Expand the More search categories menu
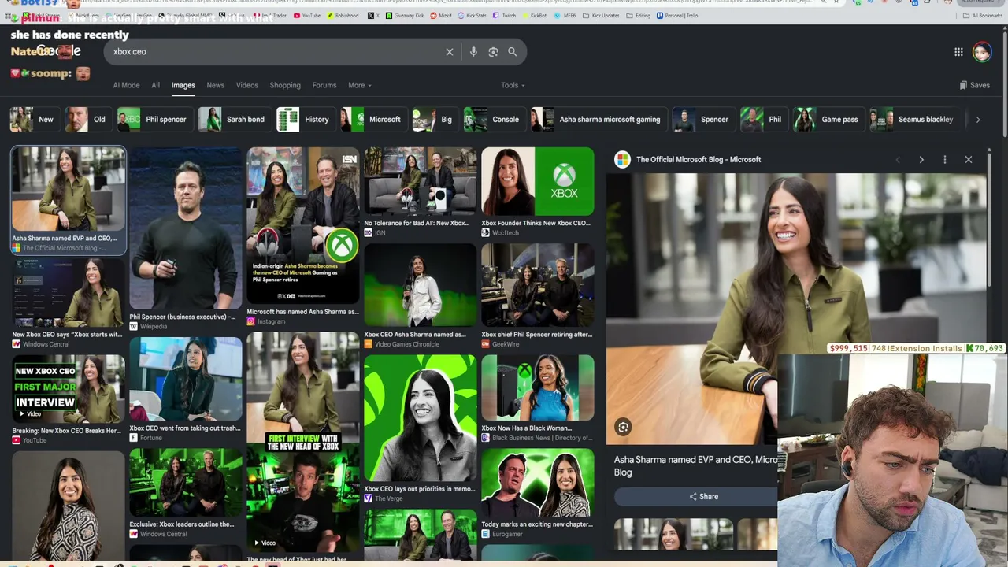 click(x=360, y=85)
